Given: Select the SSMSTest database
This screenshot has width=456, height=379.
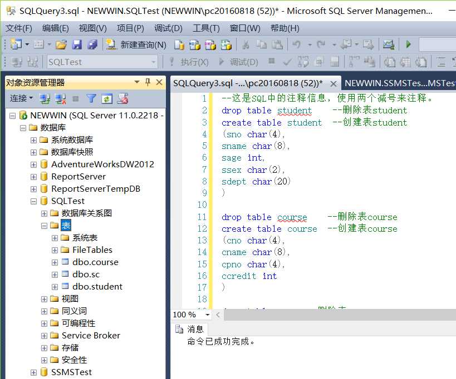Looking at the screenshot, I should click(x=71, y=372).
